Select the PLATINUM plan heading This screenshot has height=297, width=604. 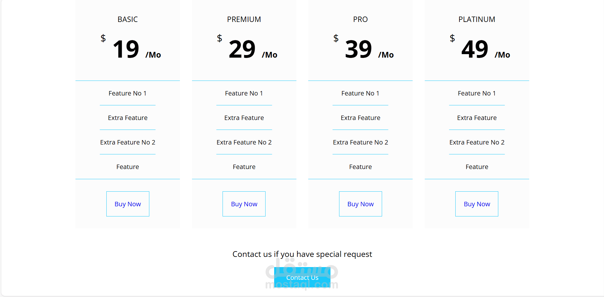coord(477,19)
